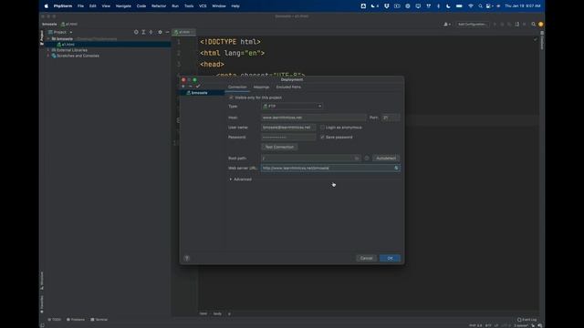
Task: Switch to the Mappings tab
Action: tap(261, 87)
